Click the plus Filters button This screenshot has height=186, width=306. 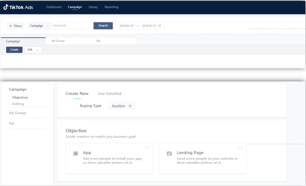point(16,26)
